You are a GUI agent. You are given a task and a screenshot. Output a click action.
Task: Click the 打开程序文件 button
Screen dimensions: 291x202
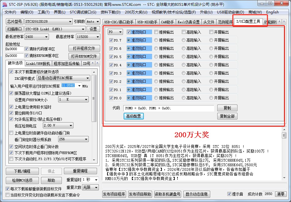point(84,48)
